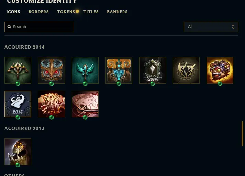Screen dimensions: 245x176
Task: Select the silver 2014 crest icon
Action: 153,70
